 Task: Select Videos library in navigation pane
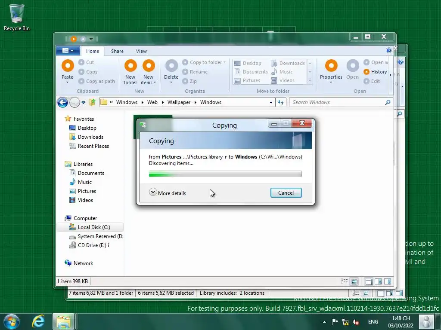[85, 200]
